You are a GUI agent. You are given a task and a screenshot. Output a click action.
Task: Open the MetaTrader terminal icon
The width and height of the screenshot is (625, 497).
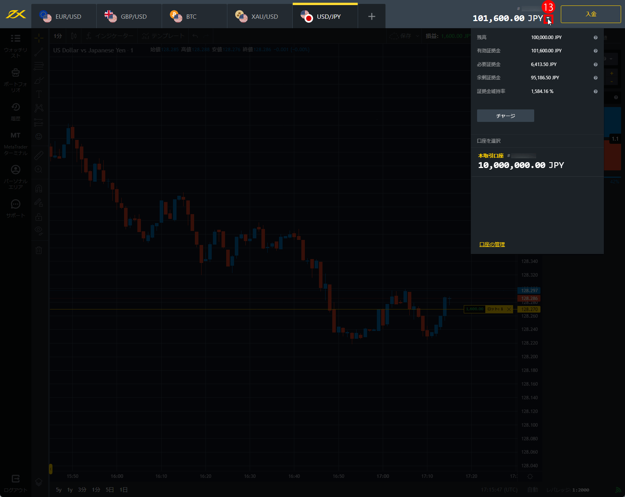[x=16, y=136]
